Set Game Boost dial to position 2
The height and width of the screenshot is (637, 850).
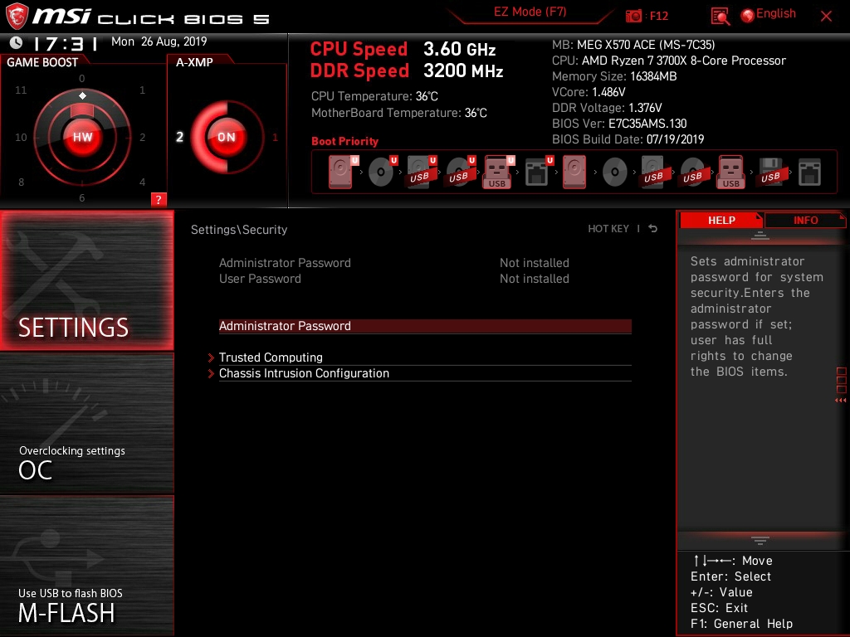pos(142,137)
